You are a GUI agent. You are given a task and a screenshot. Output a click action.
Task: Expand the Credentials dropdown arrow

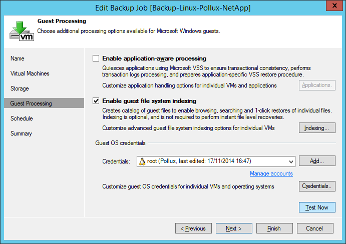[291, 161]
